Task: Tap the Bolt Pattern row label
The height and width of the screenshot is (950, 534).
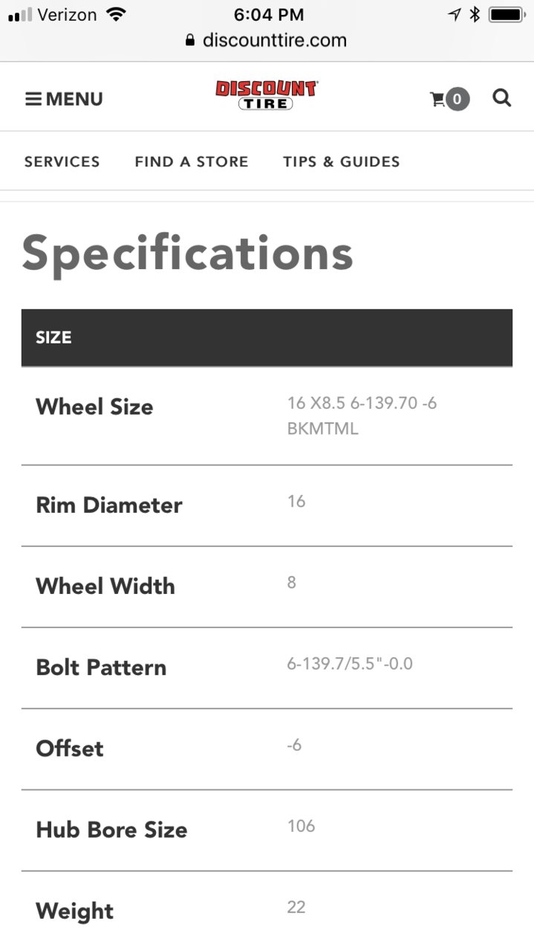Action: pos(101,667)
